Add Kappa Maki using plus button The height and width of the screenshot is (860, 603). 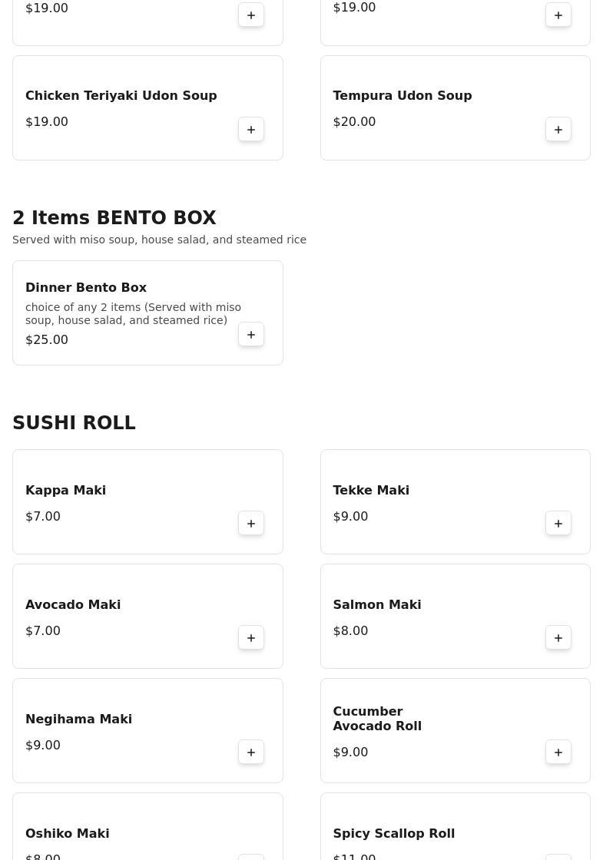[251, 523]
